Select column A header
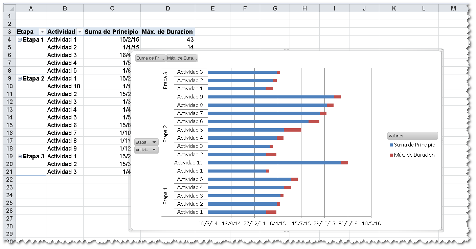Viewport: 476px width, 249px height. 31,8
